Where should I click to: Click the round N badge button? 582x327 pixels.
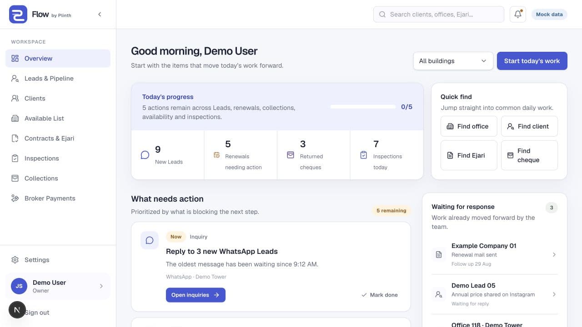pyautogui.click(x=17, y=310)
